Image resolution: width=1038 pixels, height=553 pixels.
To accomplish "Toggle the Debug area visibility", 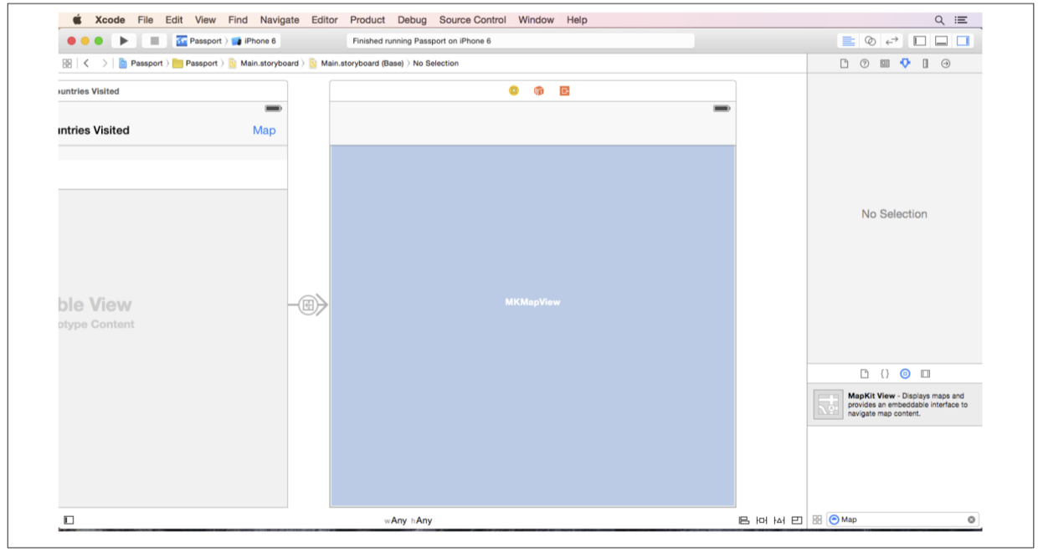I will pos(941,41).
